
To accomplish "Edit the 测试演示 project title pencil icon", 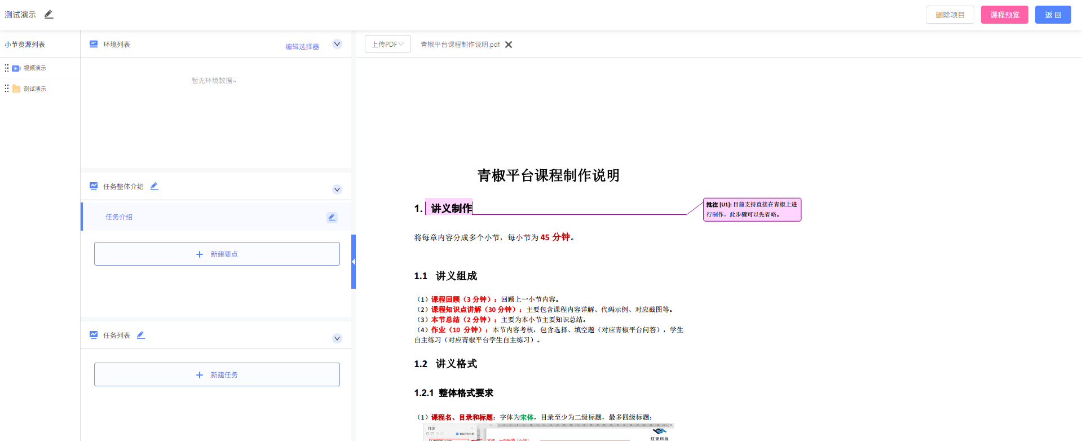I will tap(49, 14).
